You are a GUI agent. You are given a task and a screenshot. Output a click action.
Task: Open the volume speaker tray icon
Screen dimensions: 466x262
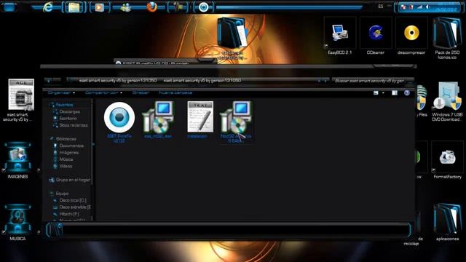(427, 7)
